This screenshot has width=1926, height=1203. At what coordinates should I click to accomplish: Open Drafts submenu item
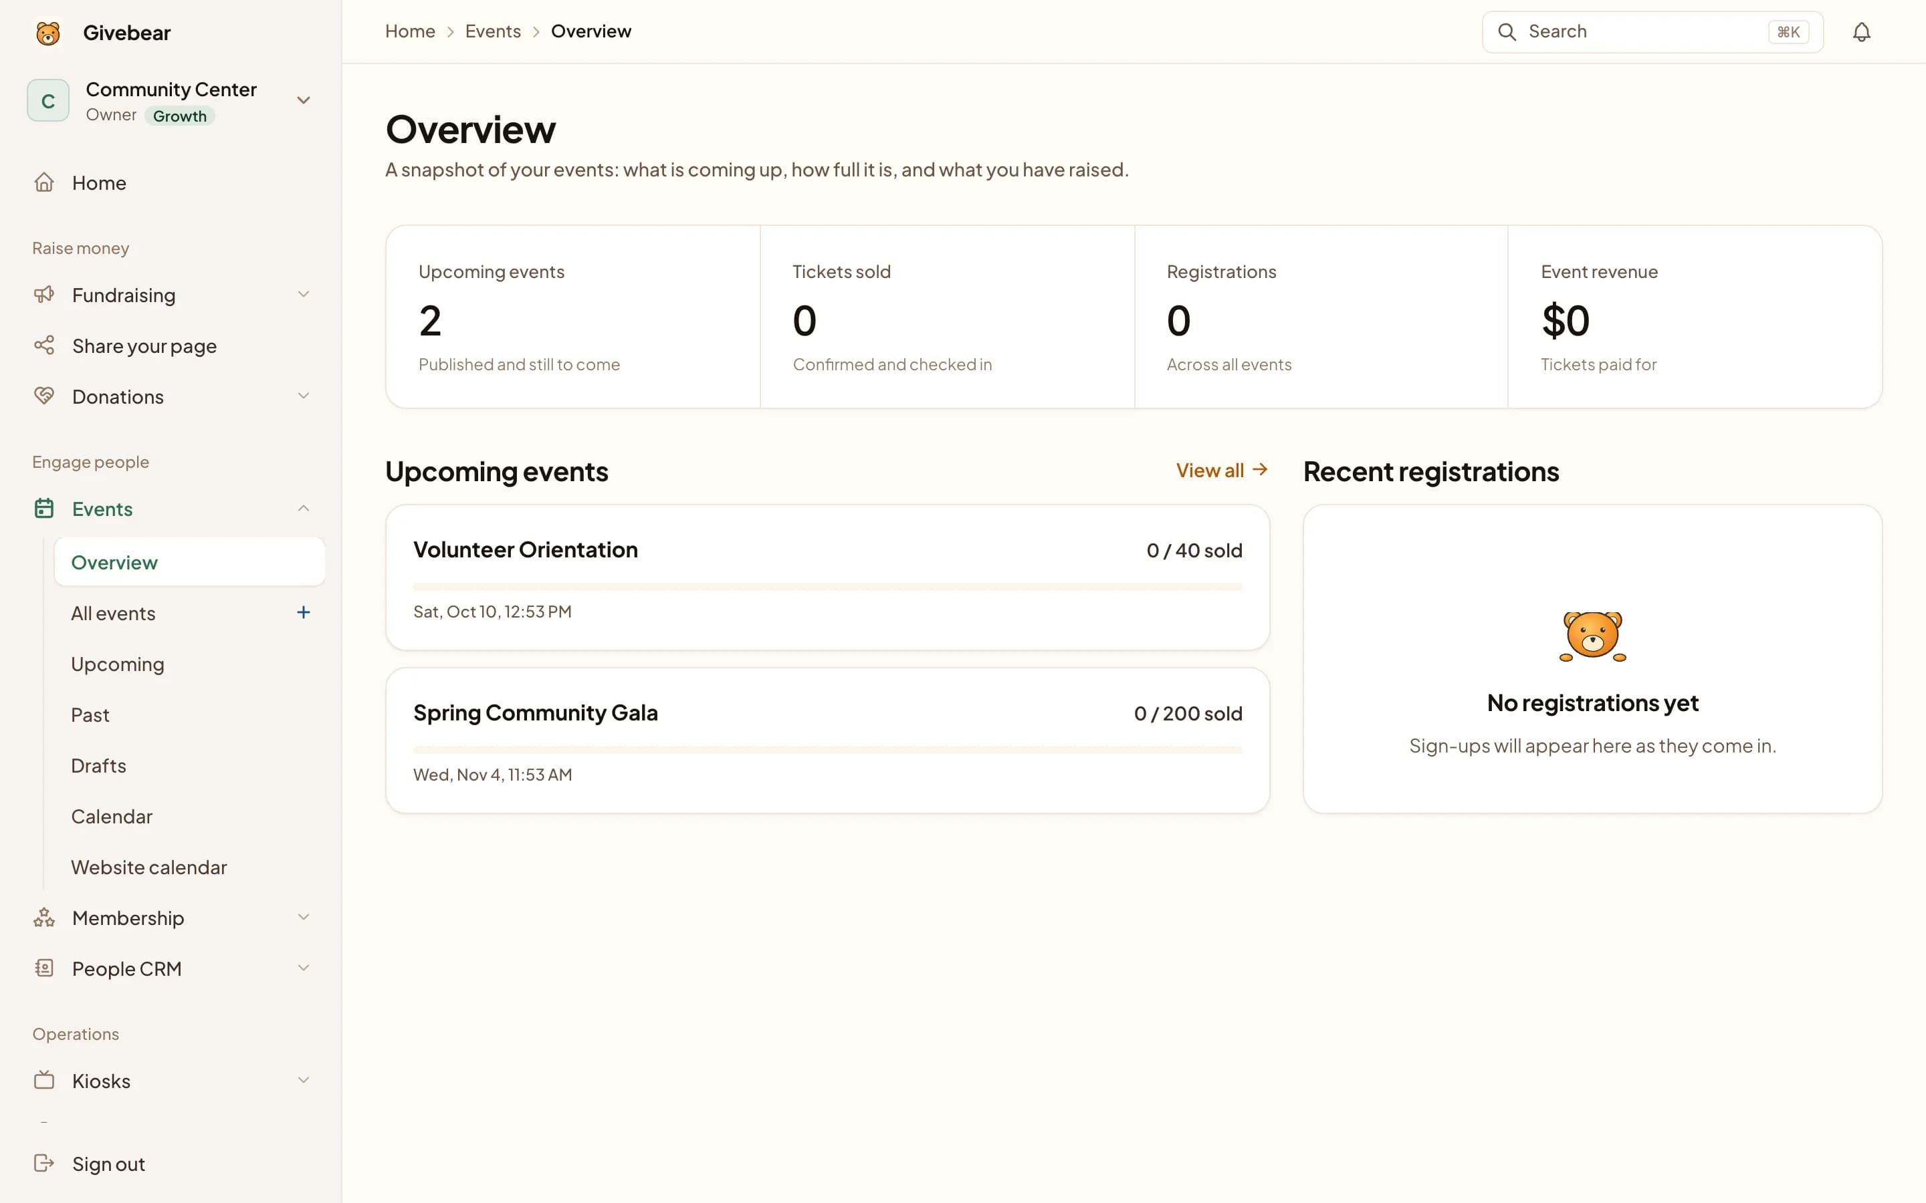tap(189, 765)
